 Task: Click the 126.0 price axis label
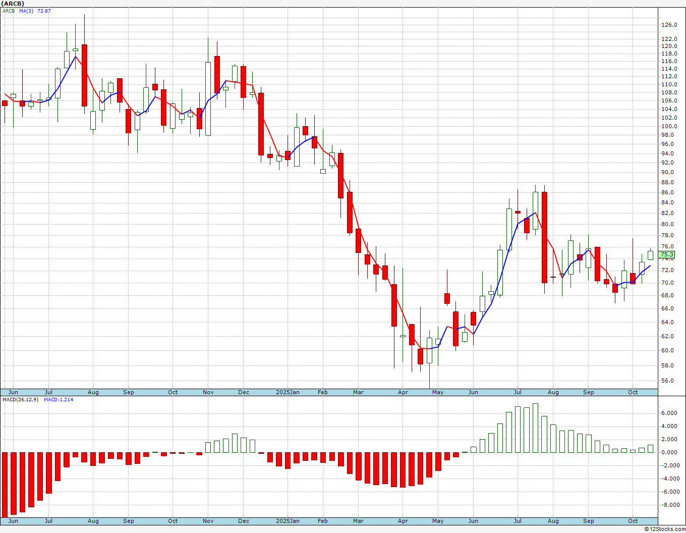coord(669,25)
